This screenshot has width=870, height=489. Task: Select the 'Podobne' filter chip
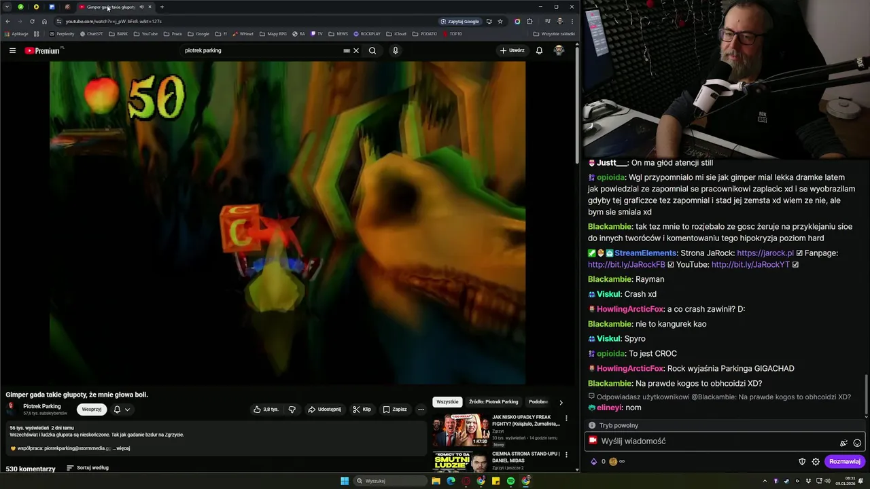(x=538, y=402)
